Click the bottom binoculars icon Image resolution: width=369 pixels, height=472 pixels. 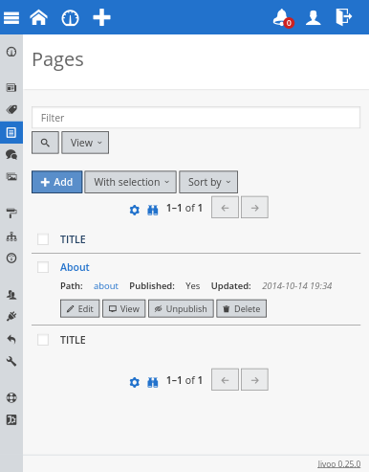pyautogui.click(x=153, y=382)
